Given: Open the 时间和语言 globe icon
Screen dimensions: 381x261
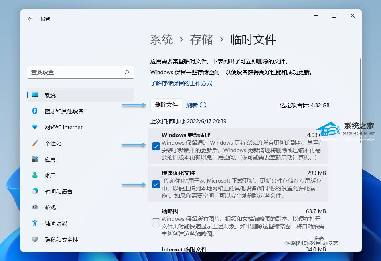Looking at the screenshot, I should [x=35, y=192].
